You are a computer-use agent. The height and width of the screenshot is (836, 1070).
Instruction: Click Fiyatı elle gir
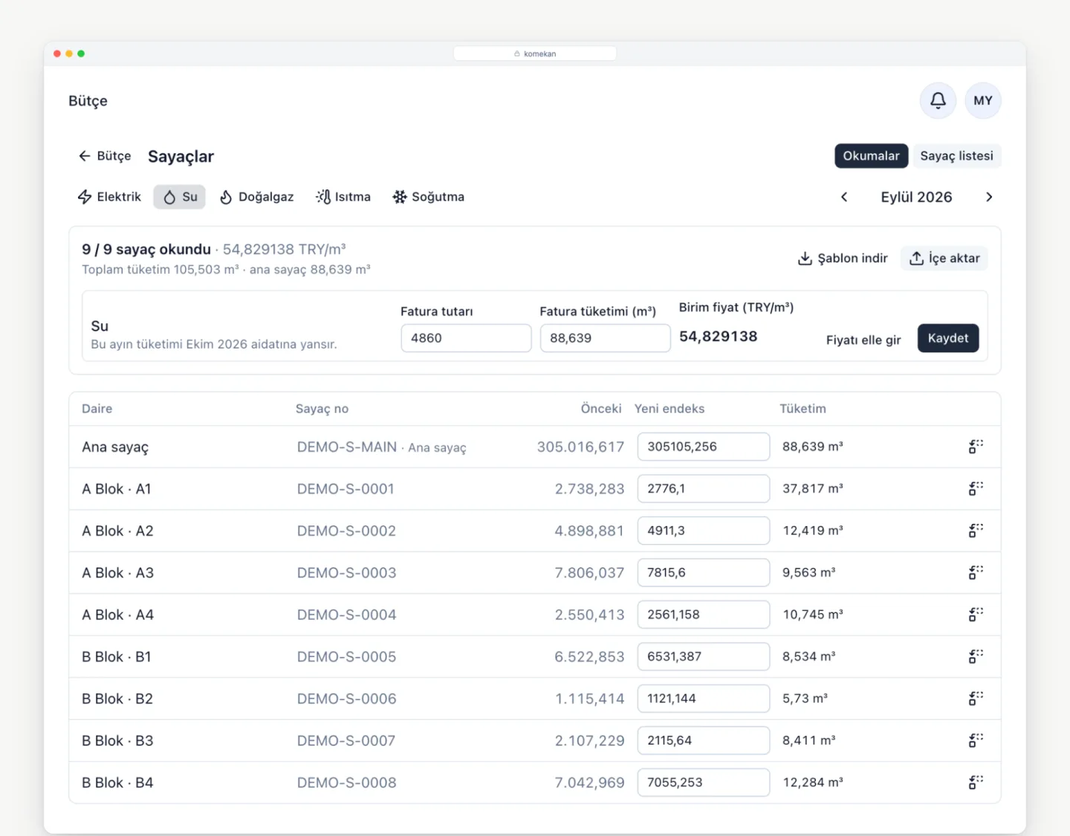(x=863, y=340)
